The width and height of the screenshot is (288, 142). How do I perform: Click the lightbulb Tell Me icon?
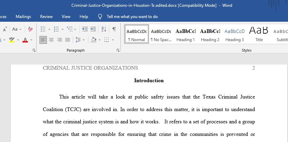pyautogui.click(x=100, y=17)
